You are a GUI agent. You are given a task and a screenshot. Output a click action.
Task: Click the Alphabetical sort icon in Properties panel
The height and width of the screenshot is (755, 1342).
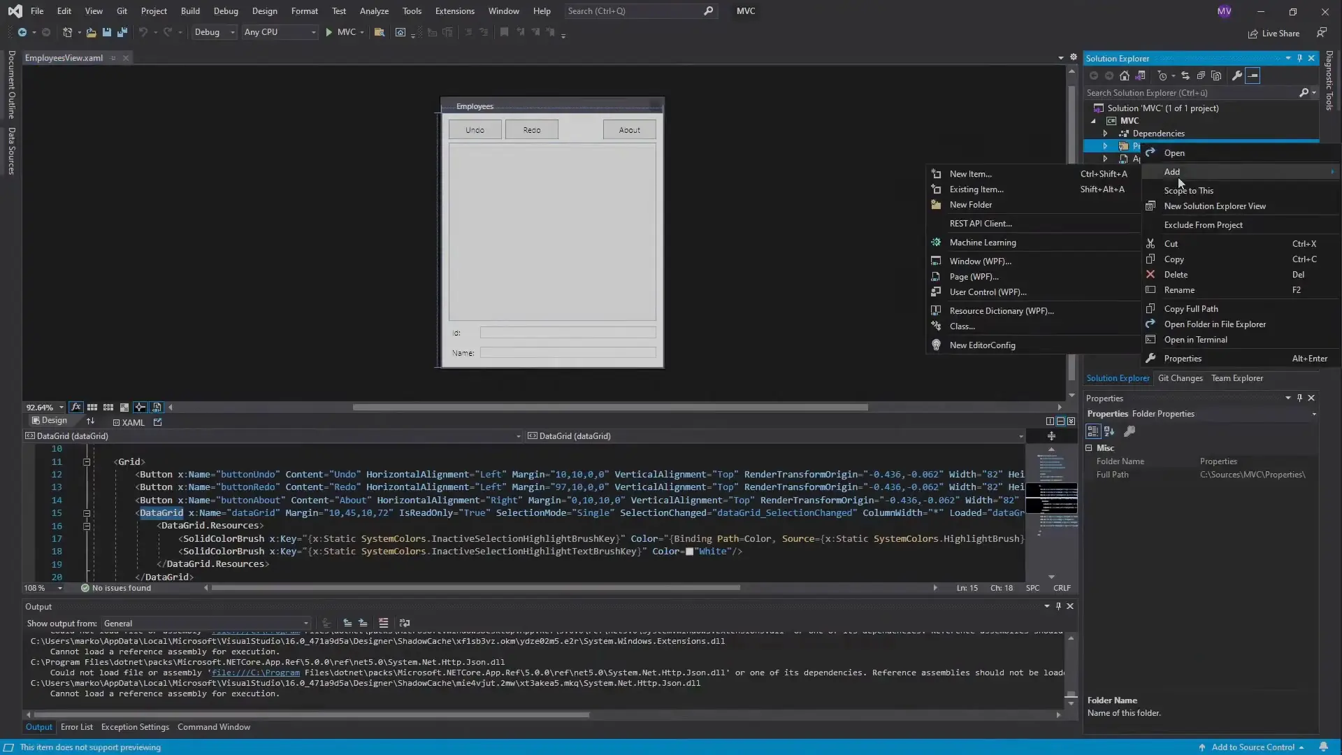click(x=1109, y=431)
